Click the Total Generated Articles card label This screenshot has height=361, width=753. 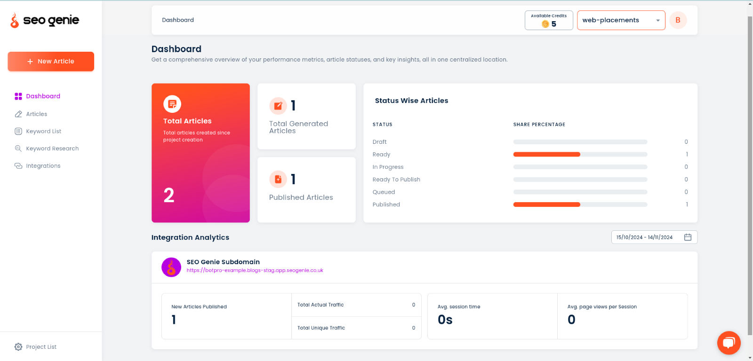(298, 127)
